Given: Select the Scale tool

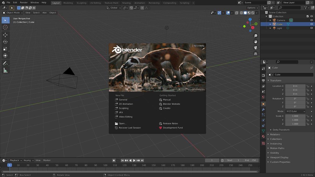Looking at the screenshot, I should click(x=5, y=49).
